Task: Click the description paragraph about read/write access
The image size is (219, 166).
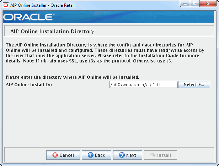Action: (105, 53)
